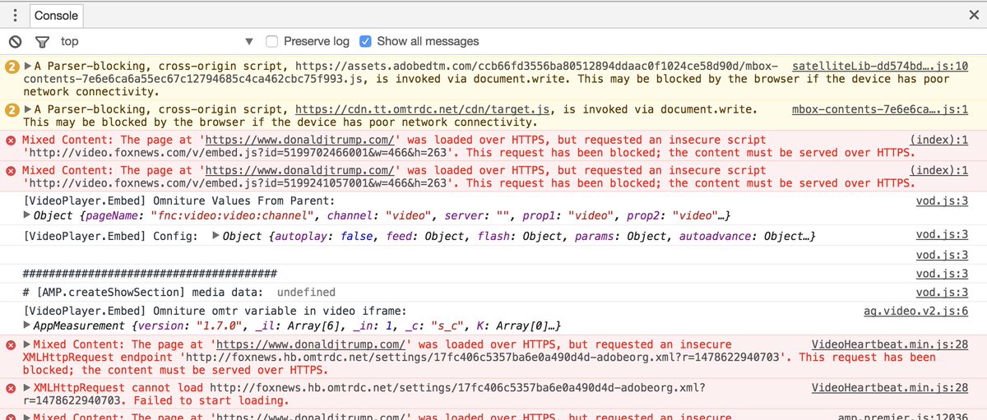Expand the adobedtm parser-blocking warning
This screenshot has width=987, height=420.
(28, 66)
